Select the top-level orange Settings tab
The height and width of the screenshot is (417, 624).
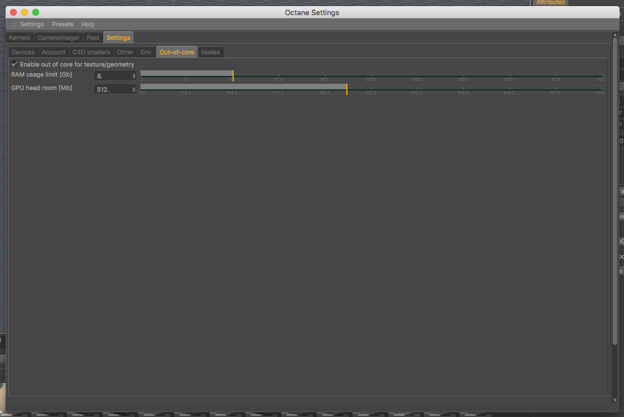118,37
